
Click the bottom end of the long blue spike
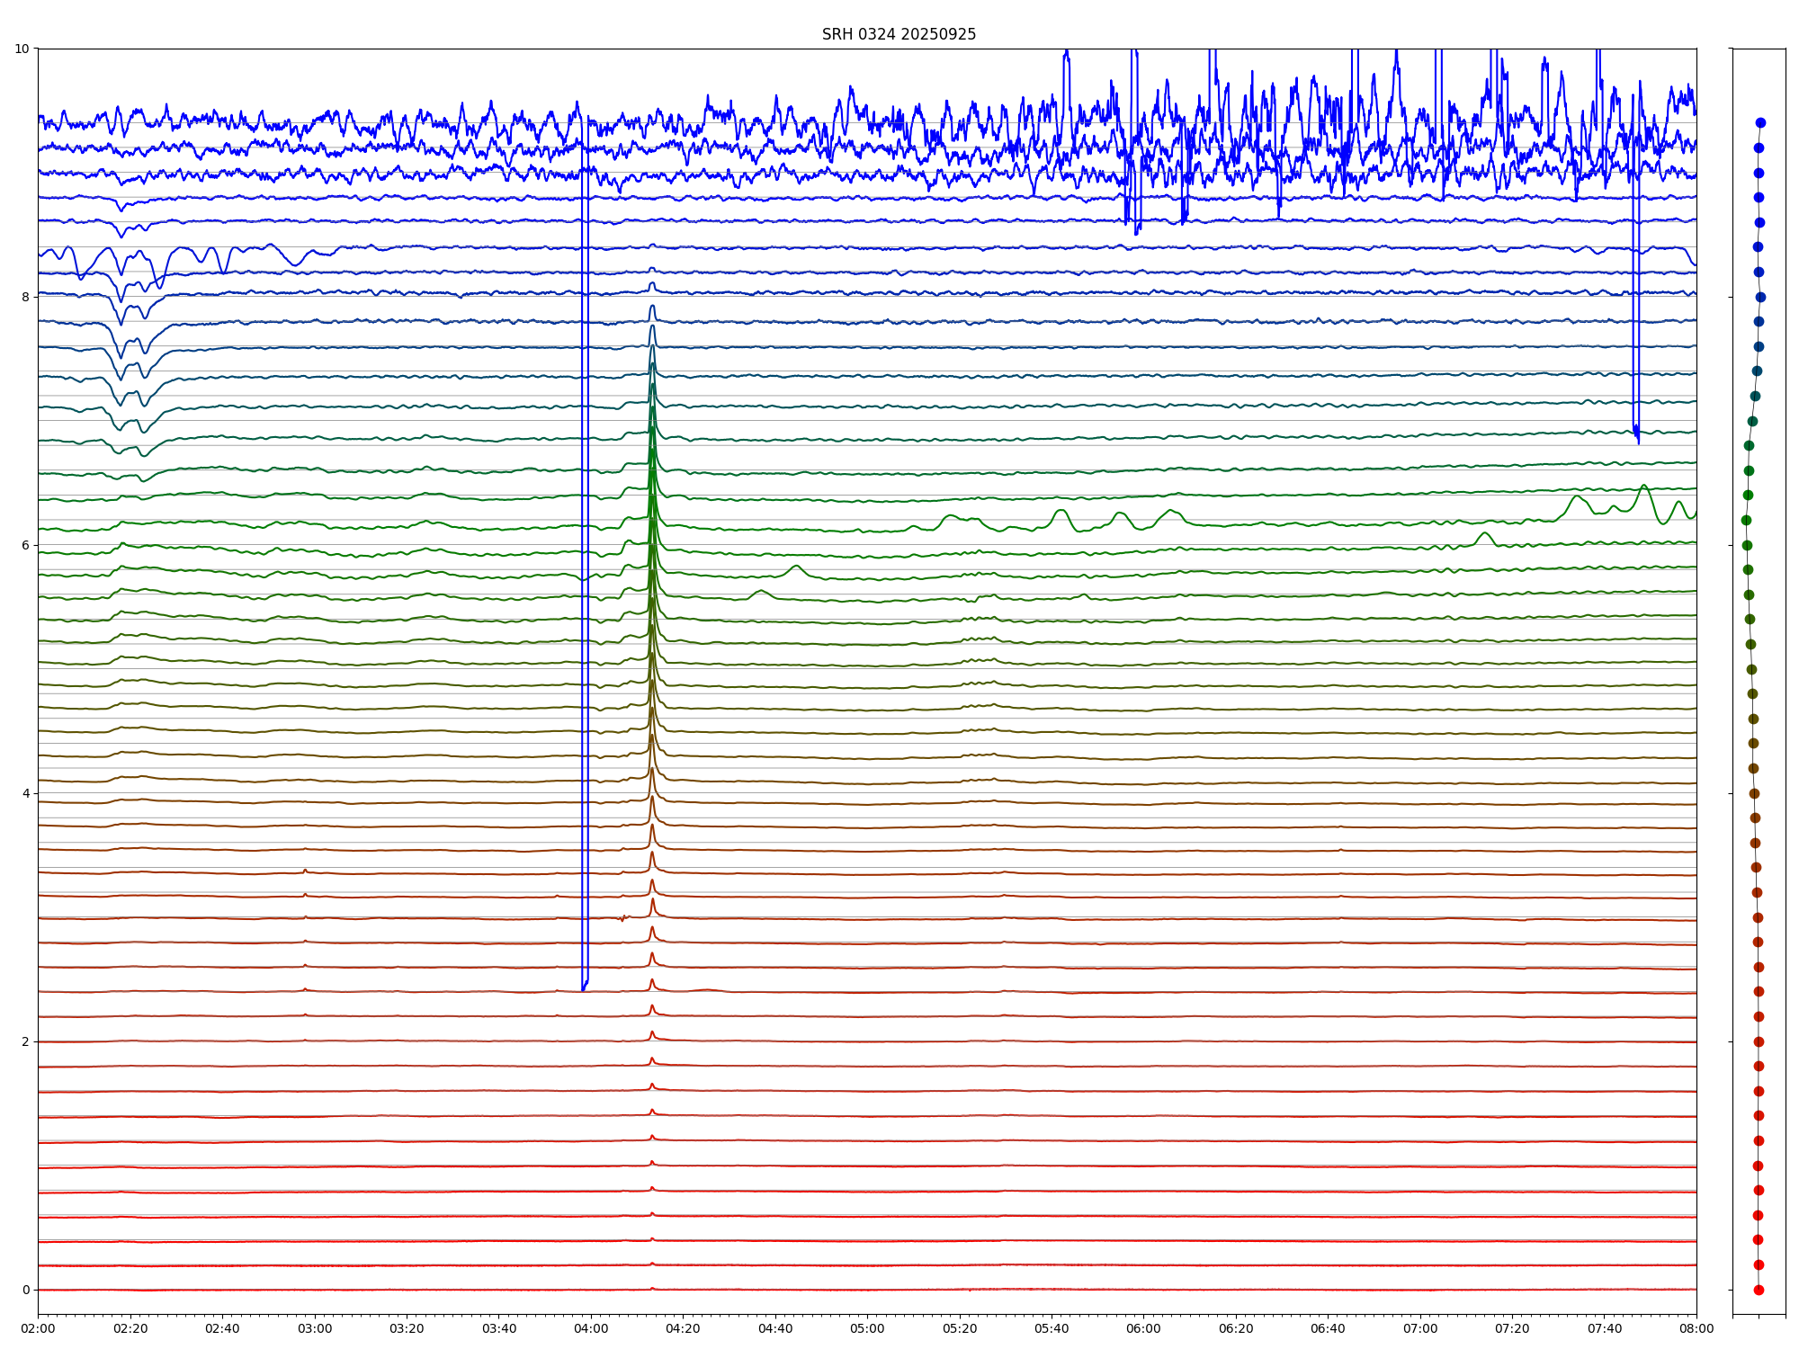click(584, 988)
